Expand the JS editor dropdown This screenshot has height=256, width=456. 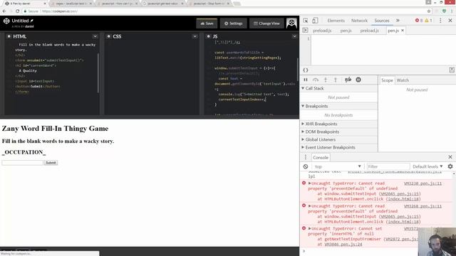[x=294, y=36]
